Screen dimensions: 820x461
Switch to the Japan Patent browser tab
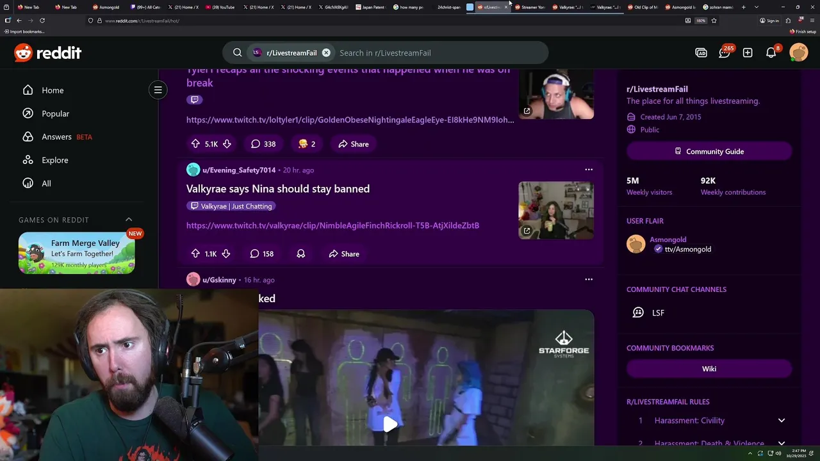(x=370, y=7)
